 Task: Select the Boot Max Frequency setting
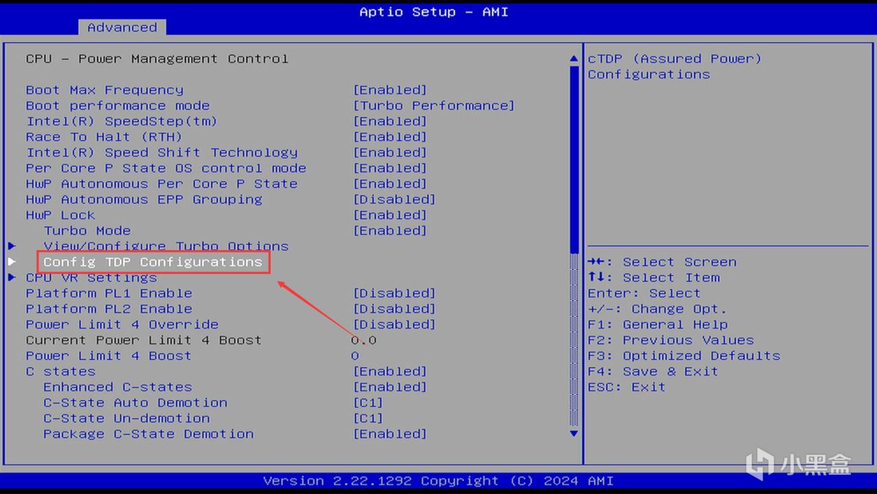105,90
